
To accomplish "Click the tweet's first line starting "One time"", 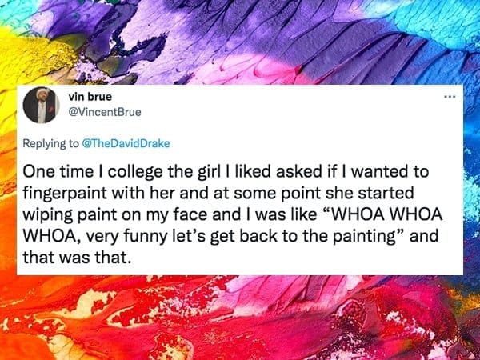I will click(212, 170).
